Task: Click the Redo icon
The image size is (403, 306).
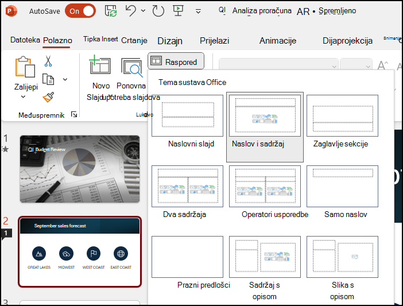Action: (x=158, y=11)
